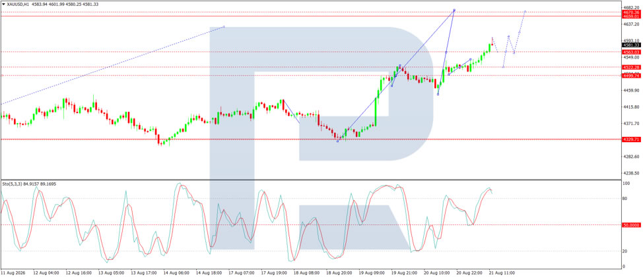Select the 11 Aug 2026 date label
This screenshot has width=643, height=277.
coord(11,272)
